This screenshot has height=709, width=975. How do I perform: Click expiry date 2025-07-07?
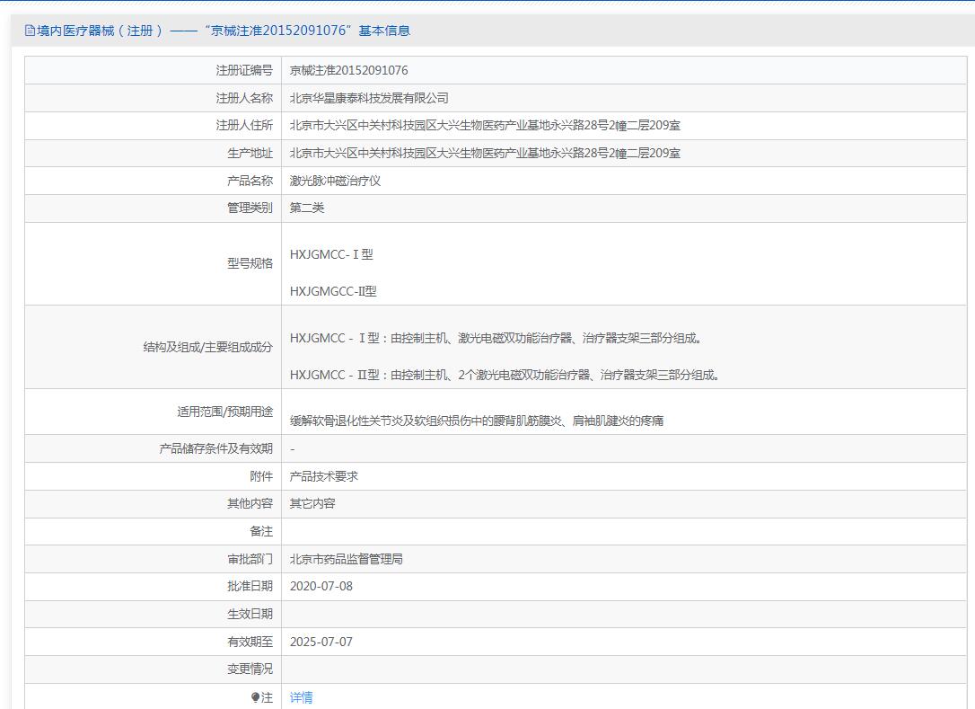pos(321,642)
